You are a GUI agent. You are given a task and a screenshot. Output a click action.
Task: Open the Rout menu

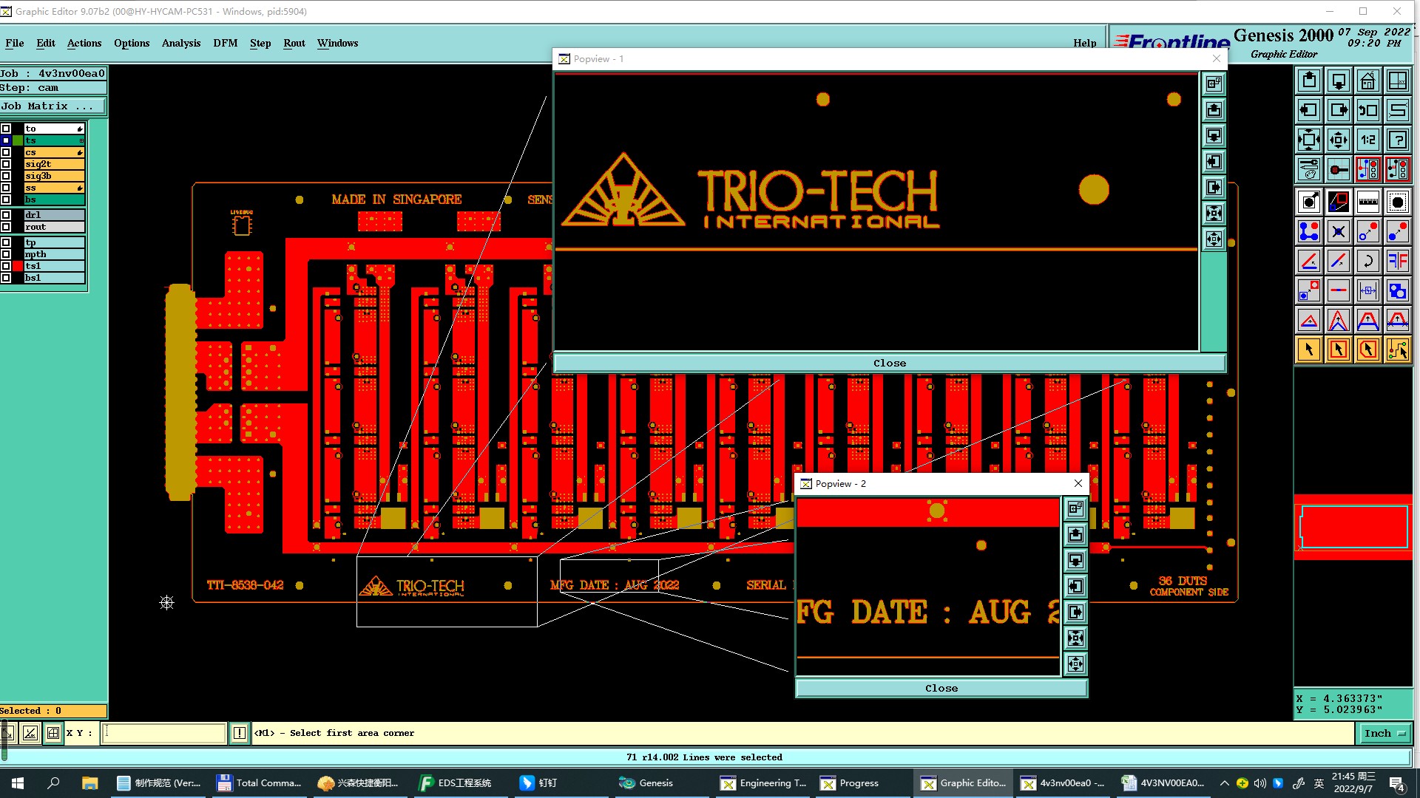coord(294,43)
